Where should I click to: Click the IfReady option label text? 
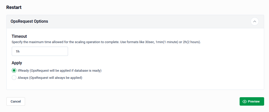(x=60, y=71)
